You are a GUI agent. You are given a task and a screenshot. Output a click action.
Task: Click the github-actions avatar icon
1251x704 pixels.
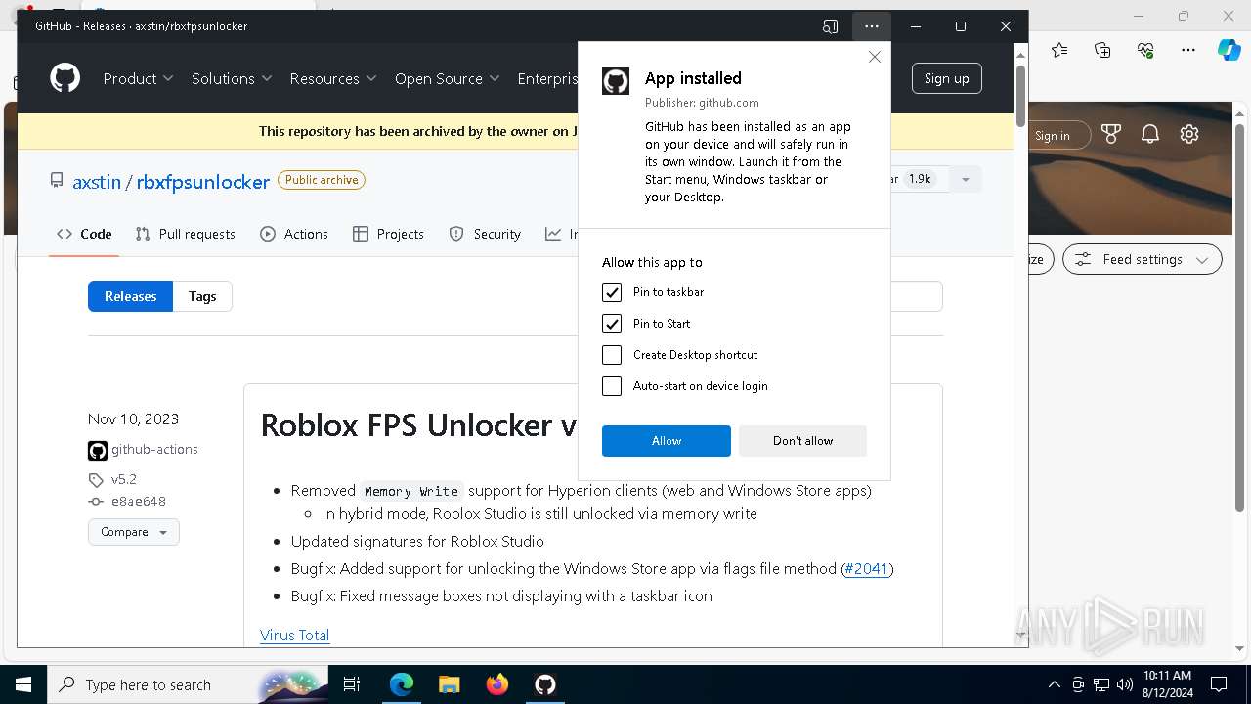point(98,450)
